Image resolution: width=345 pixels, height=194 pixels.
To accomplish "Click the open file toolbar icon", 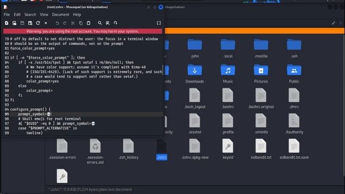I will [x=15, y=23].
